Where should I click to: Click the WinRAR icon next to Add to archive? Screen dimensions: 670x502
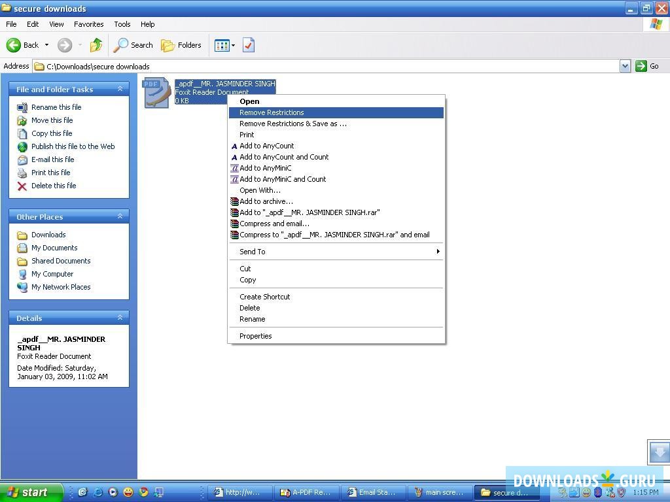click(234, 201)
